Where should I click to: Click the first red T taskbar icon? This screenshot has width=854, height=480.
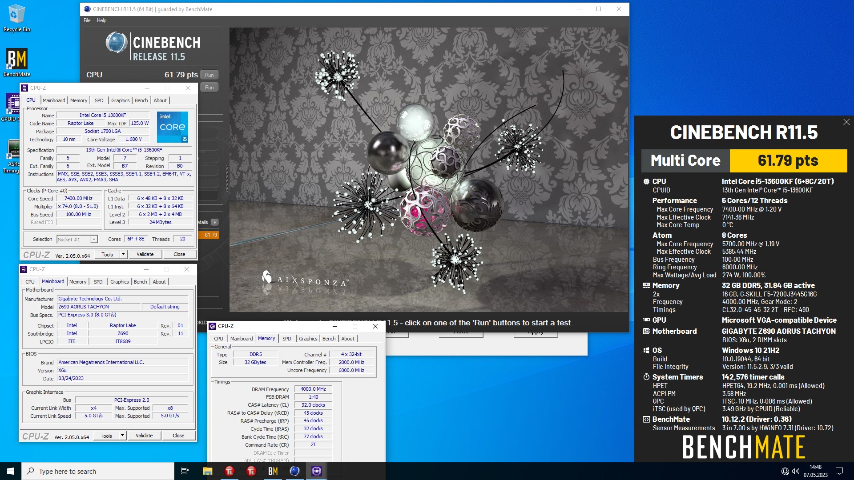[x=229, y=471]
